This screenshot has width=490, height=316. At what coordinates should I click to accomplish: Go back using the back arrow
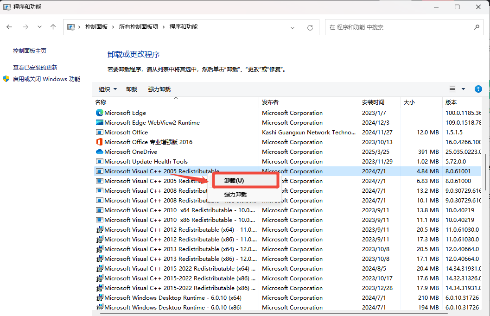[9, 27]
